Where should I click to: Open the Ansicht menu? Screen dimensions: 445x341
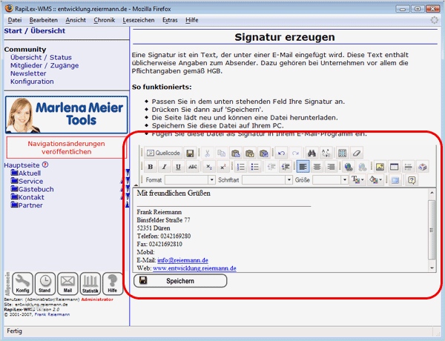coord(76,20)
